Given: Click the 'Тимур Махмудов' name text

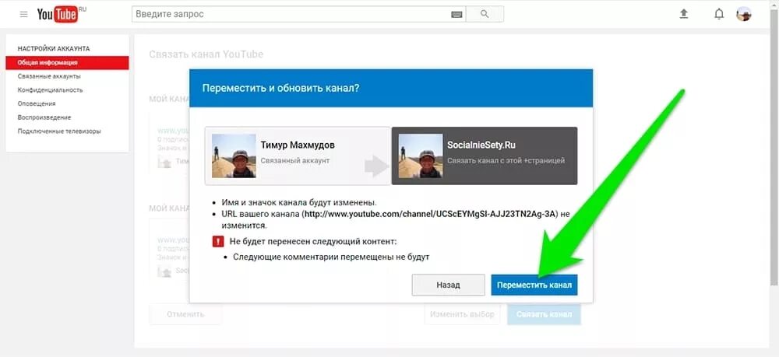Looking at the screenshot, I should 298,145.
